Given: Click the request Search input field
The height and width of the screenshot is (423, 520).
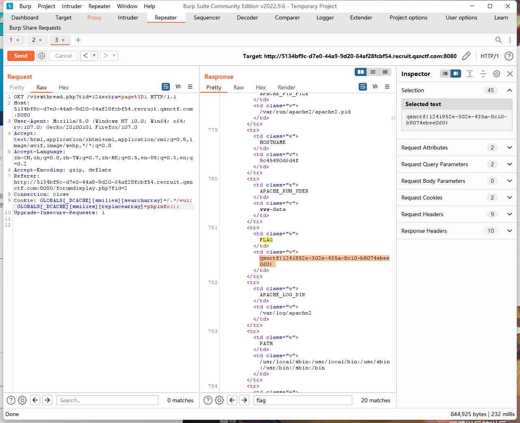Looking at the screenshot, I should pyautogui.click(x=107, y=400).
